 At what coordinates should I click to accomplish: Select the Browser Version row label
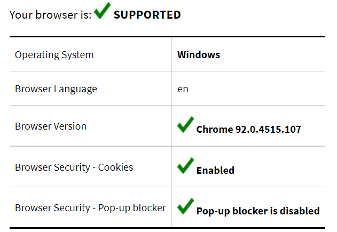(51, 126)
